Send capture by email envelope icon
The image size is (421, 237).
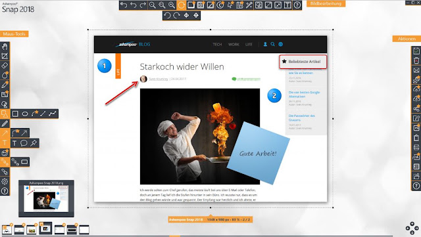click(416, 70)
